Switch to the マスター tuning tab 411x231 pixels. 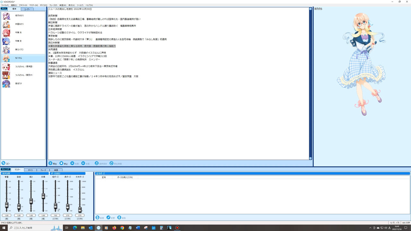(17, 170)
